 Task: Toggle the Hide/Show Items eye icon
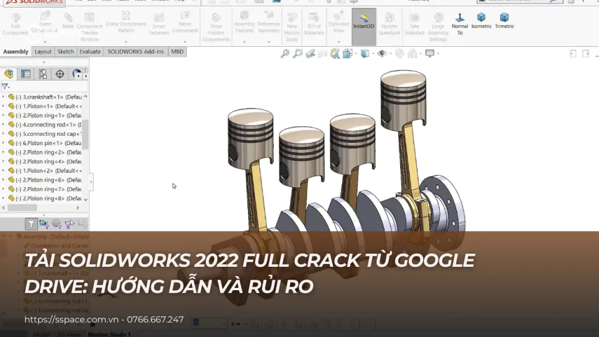(x=382, y=53)
